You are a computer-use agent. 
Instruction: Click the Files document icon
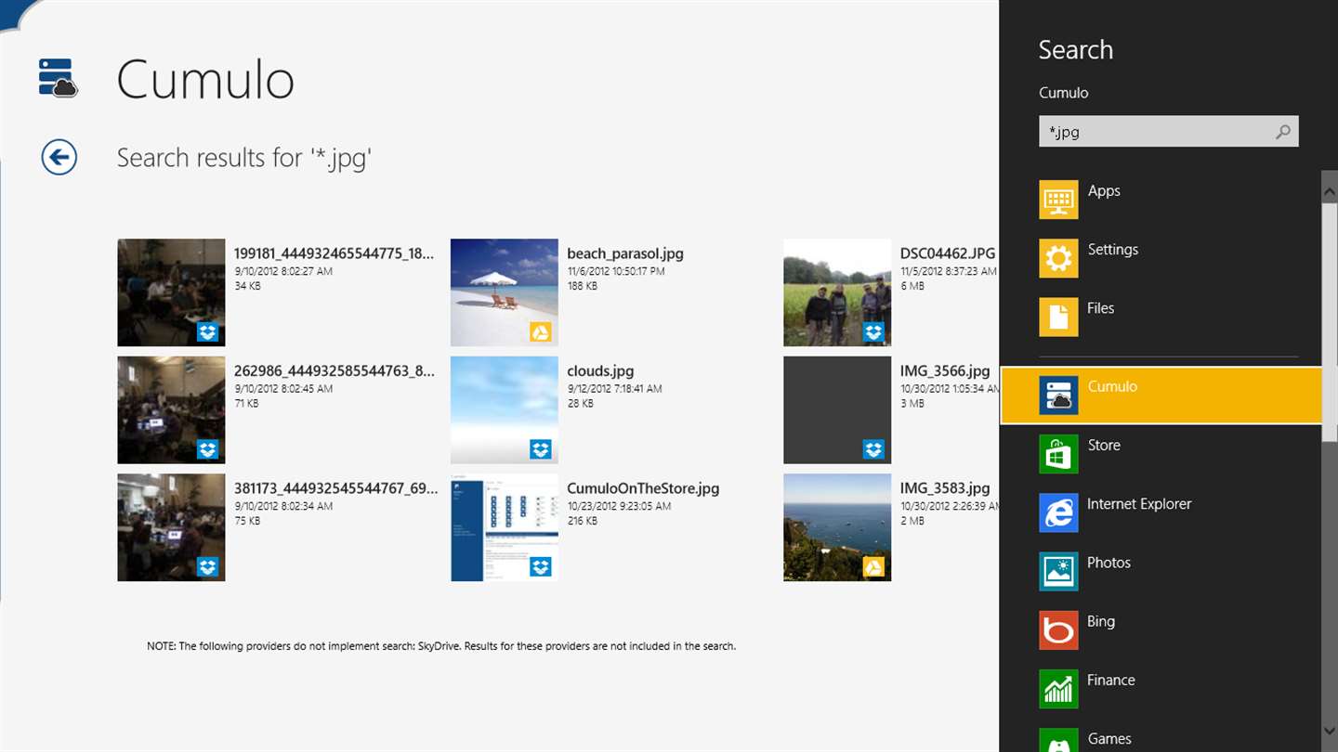coord(1058,317)
